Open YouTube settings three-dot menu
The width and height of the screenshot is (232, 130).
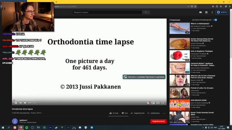212,12
